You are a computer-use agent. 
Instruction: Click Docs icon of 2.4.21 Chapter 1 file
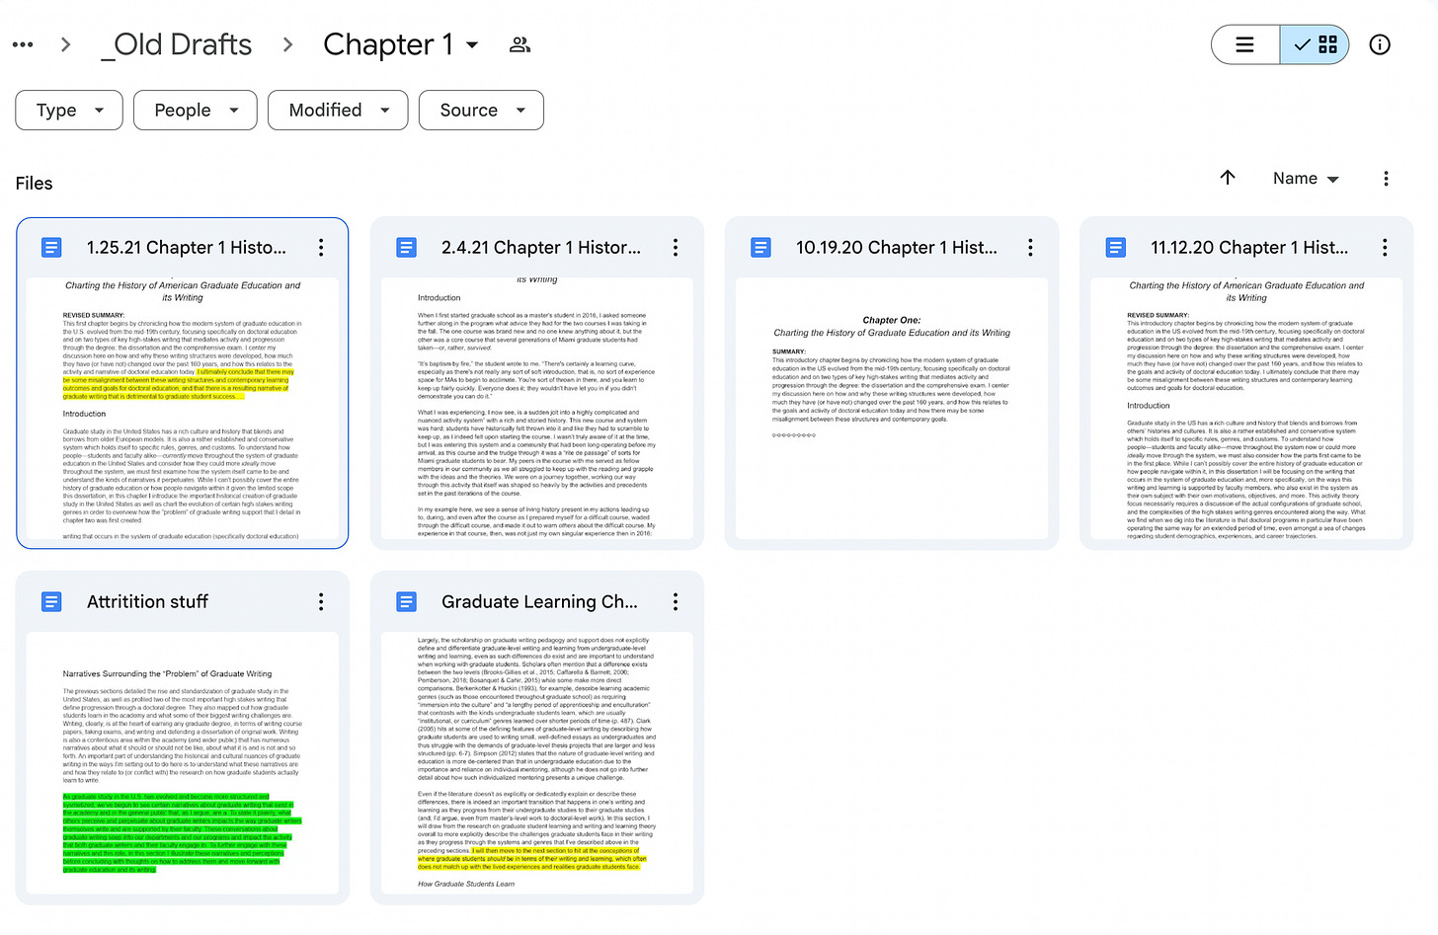406,248
